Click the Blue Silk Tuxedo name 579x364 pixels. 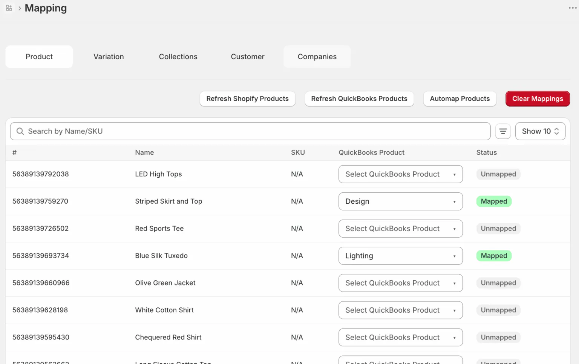[x=161, y=256]
